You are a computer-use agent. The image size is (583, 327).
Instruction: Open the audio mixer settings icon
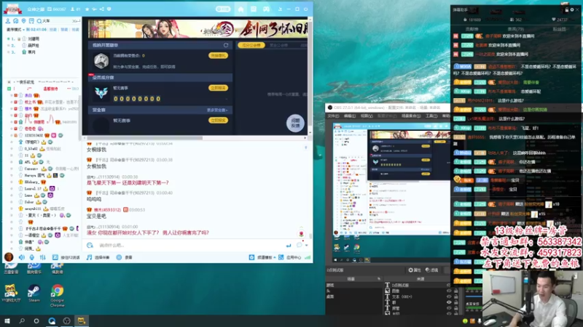point(43,257)
